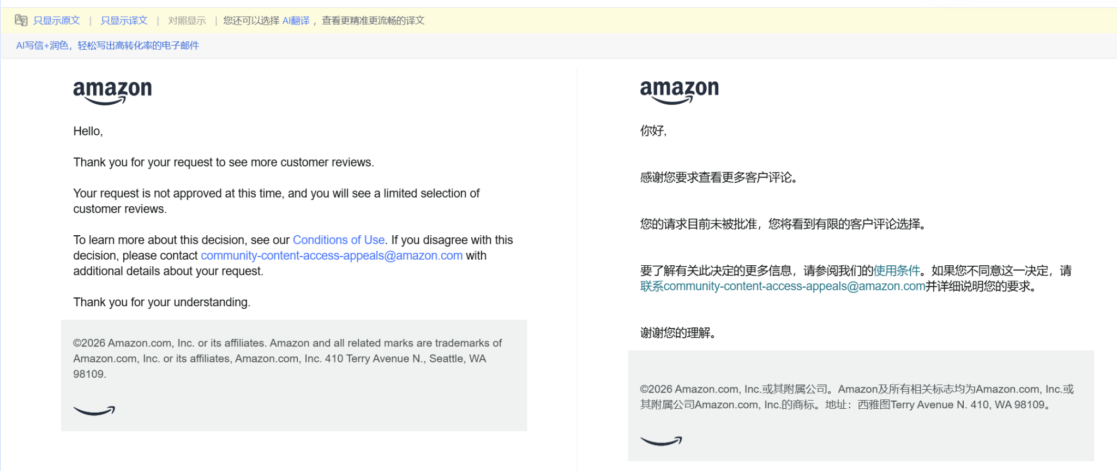Click the Amazon logo in the original email

coord(112,92)
